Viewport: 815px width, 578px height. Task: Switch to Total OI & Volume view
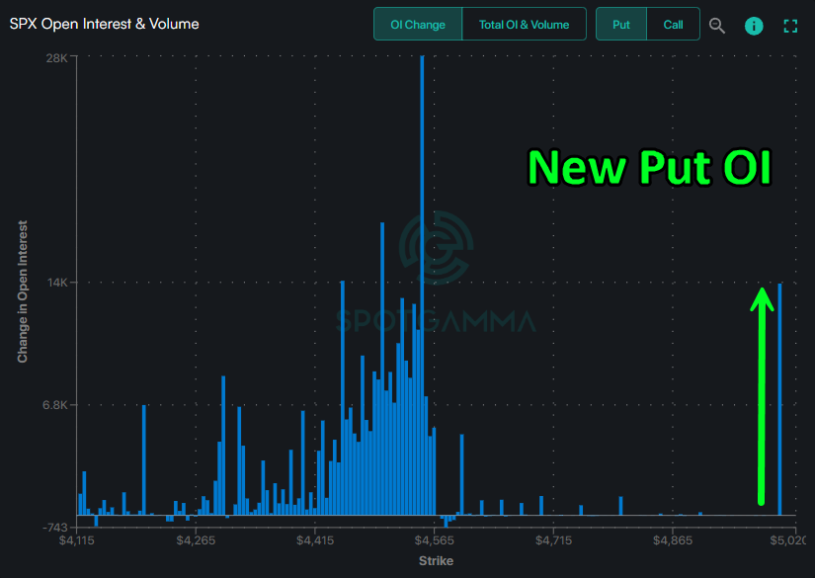point(524,25)
